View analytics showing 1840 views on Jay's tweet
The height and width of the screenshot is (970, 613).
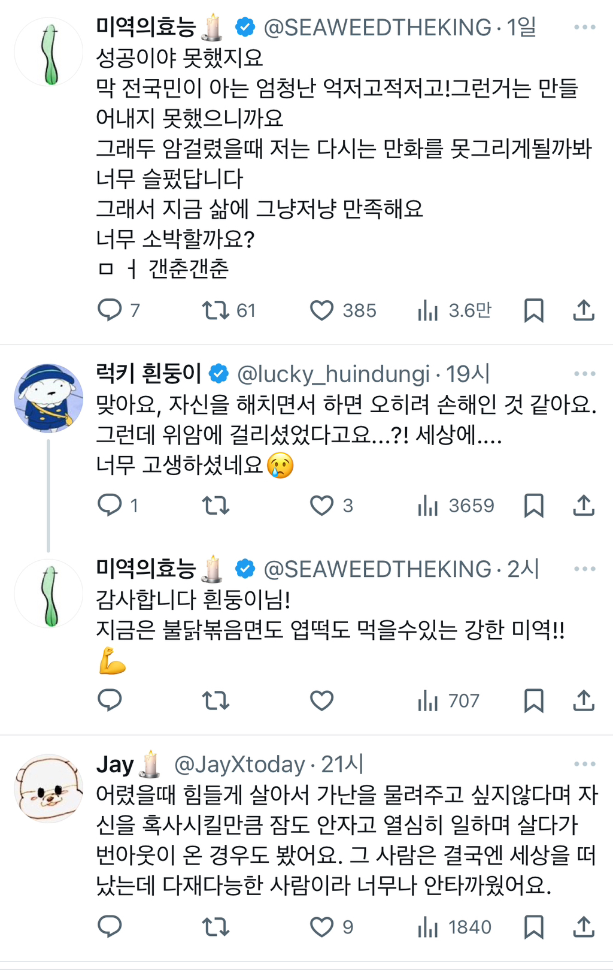pyautogui.click(x=427, y=927)
